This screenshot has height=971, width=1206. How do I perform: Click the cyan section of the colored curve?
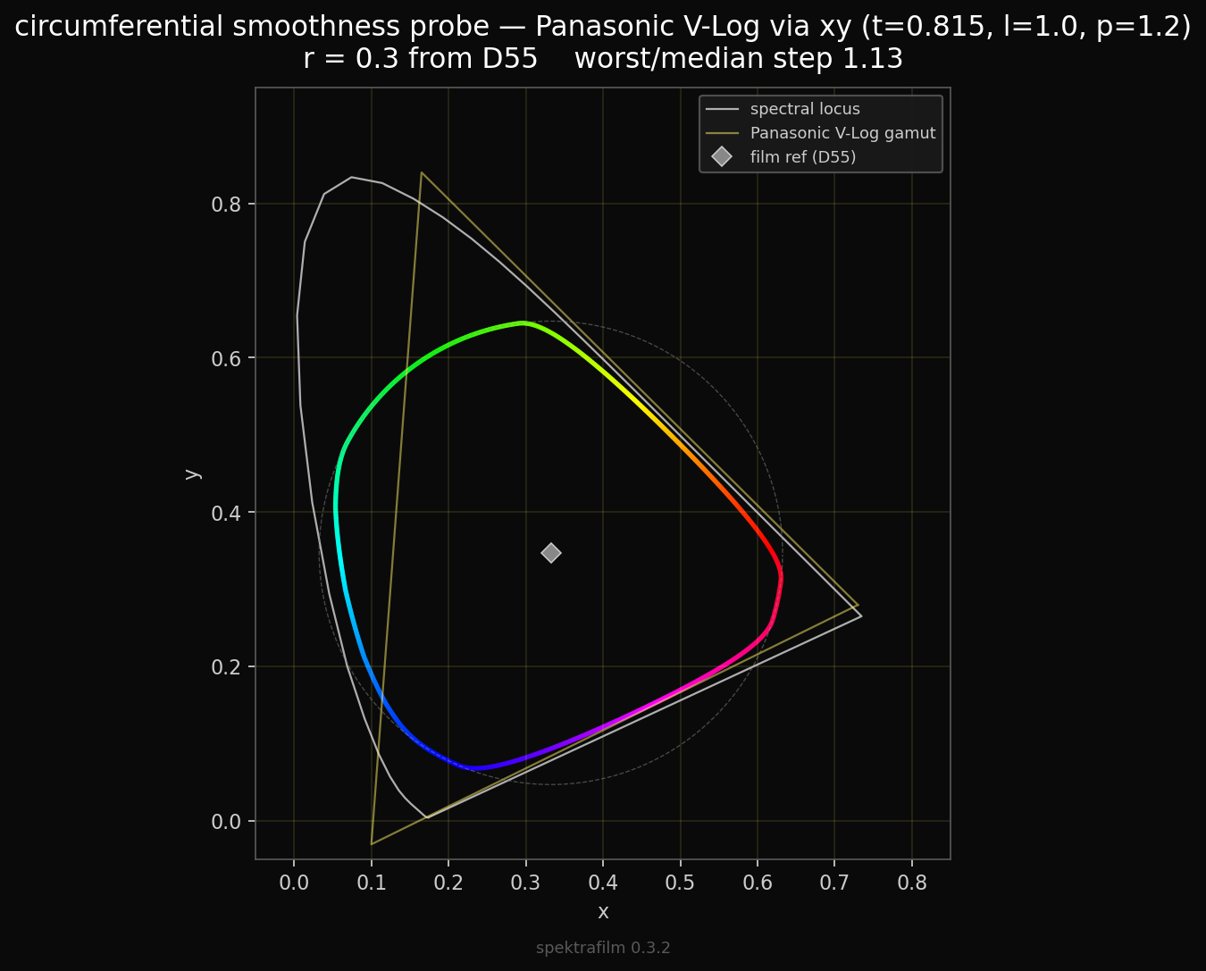[338, 536]
